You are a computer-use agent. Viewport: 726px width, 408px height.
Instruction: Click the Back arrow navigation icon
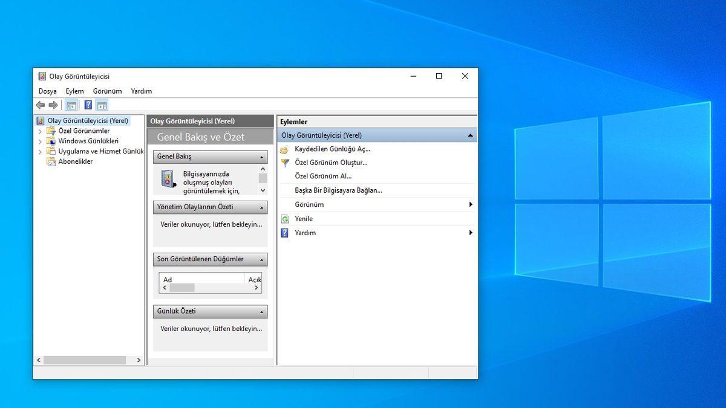[40, 105]
